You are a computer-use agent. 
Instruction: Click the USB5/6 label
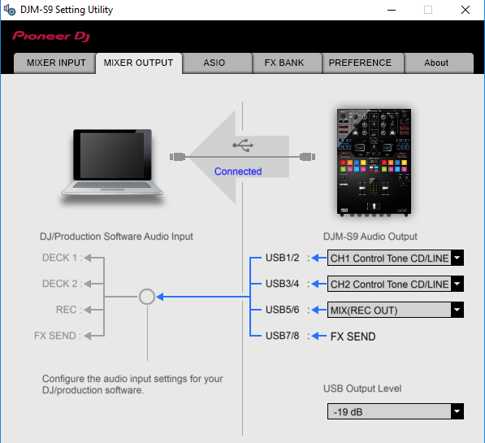[x=283, y=310]
